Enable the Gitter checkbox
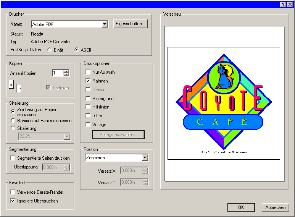This screenshot has width=295, height=217. click(88, 115)
